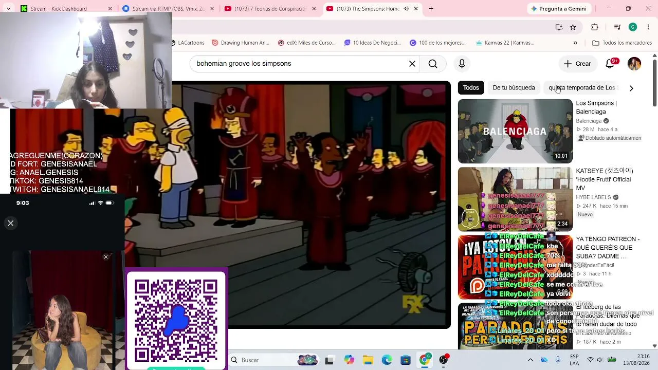The image size is (658, 370).
Task: Open the Drawing Human An... bookmark
Action: (241, 43)
